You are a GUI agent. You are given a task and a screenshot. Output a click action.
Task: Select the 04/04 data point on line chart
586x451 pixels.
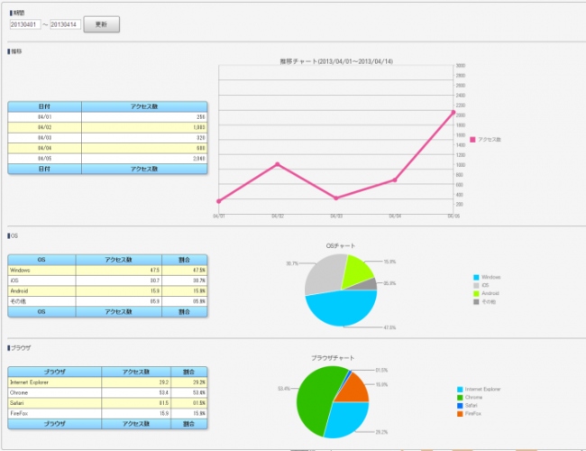pos(395,179)
